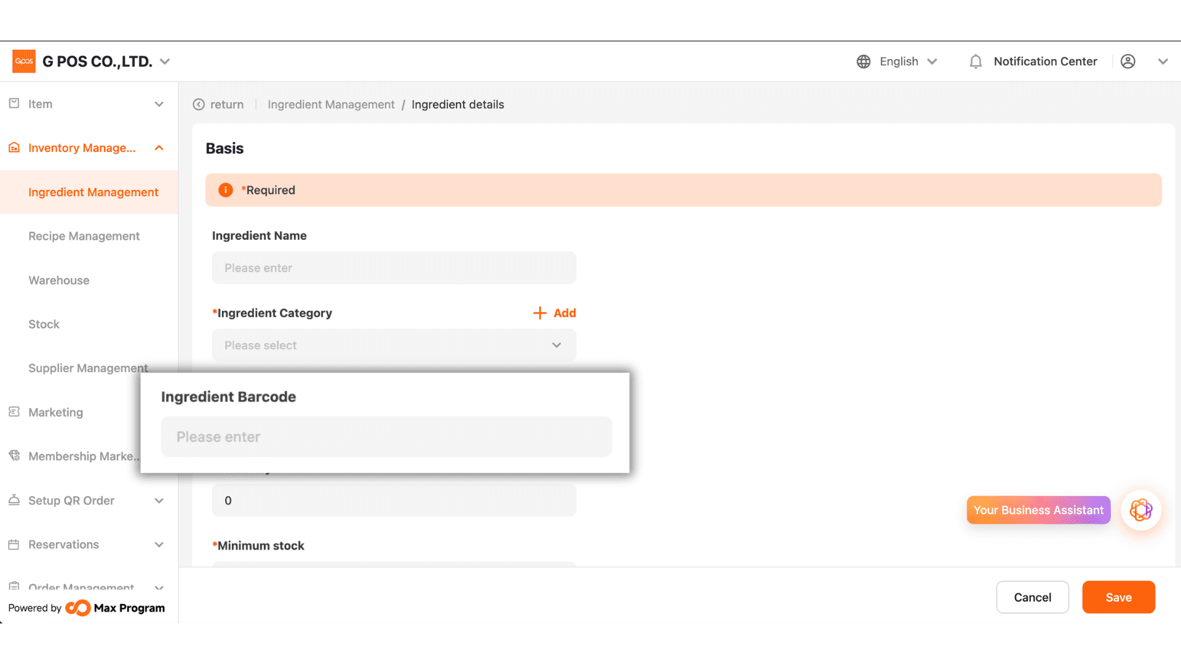Collapse the Inventory Management section
Viewport: 1181px width, 664px height.
(x=159, y=148)
